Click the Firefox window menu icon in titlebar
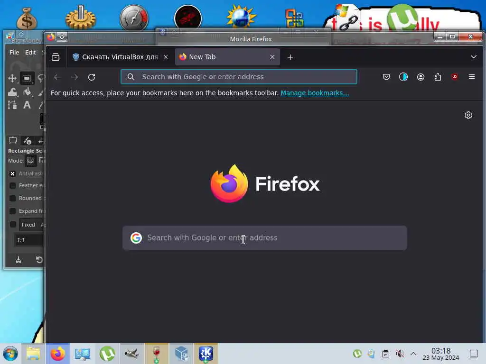This screenshot has width=486, height=364. [x=51, y=37]
